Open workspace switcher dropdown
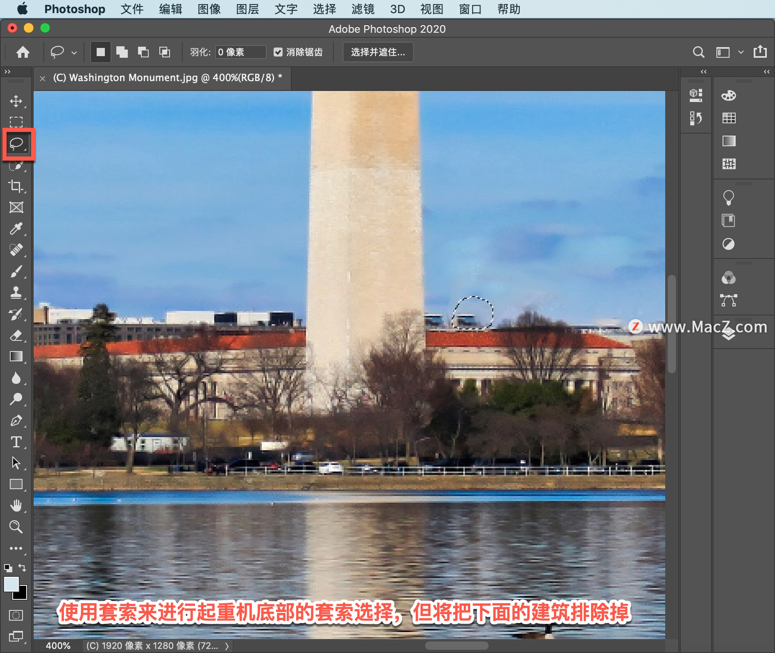The width and height of the screenshot is (775, 653). pos(741,52)
